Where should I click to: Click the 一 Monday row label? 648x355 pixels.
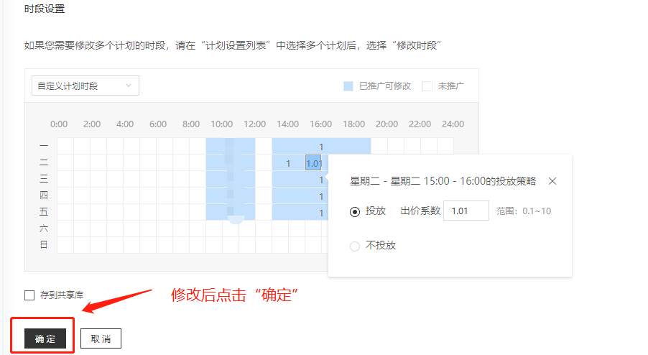44,146
